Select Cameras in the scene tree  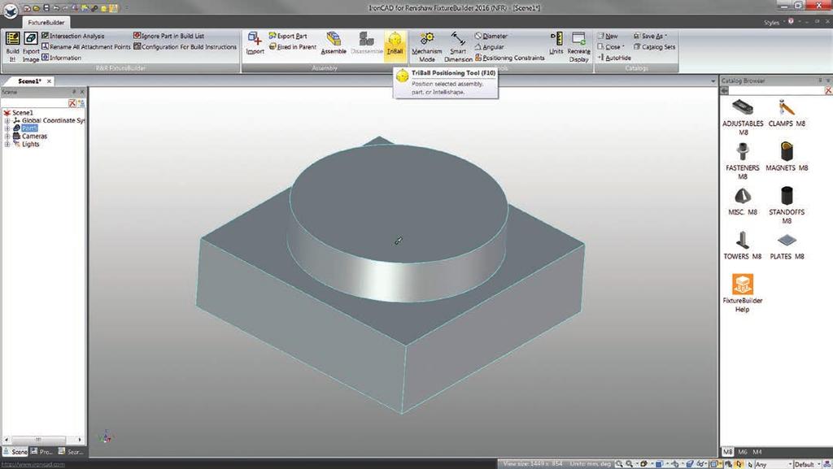point(34,137)
